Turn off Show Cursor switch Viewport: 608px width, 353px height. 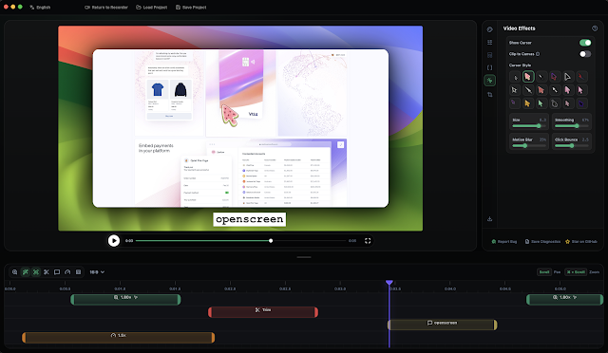[585, 43]
